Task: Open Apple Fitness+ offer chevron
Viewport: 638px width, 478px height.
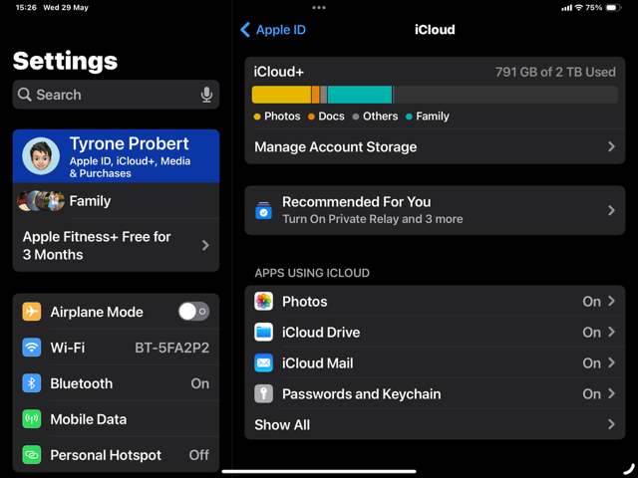Action: click(x=205, y=245)
